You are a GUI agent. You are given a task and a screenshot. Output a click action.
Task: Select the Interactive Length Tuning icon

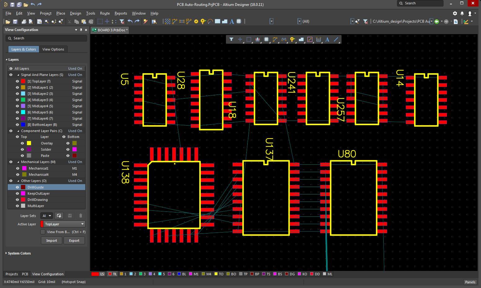tap(284, 39)
